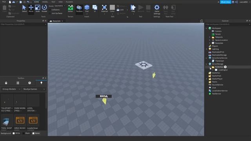Click the Explorer filter workspace field
Image resolution: width=251 pixels, height=141 pixels.
pos(227,24)
